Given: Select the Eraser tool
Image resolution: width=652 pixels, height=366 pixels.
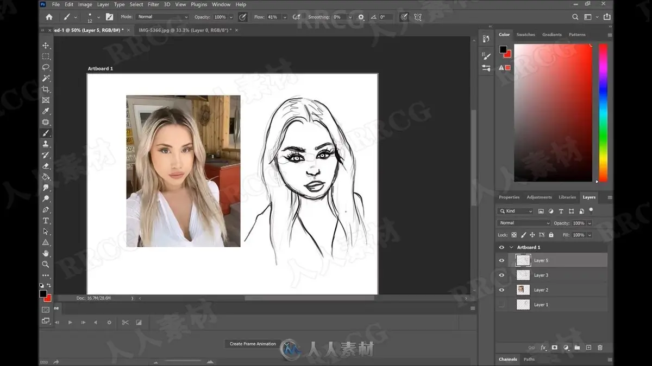Looking at the screenshot, I should click(46, 166).
